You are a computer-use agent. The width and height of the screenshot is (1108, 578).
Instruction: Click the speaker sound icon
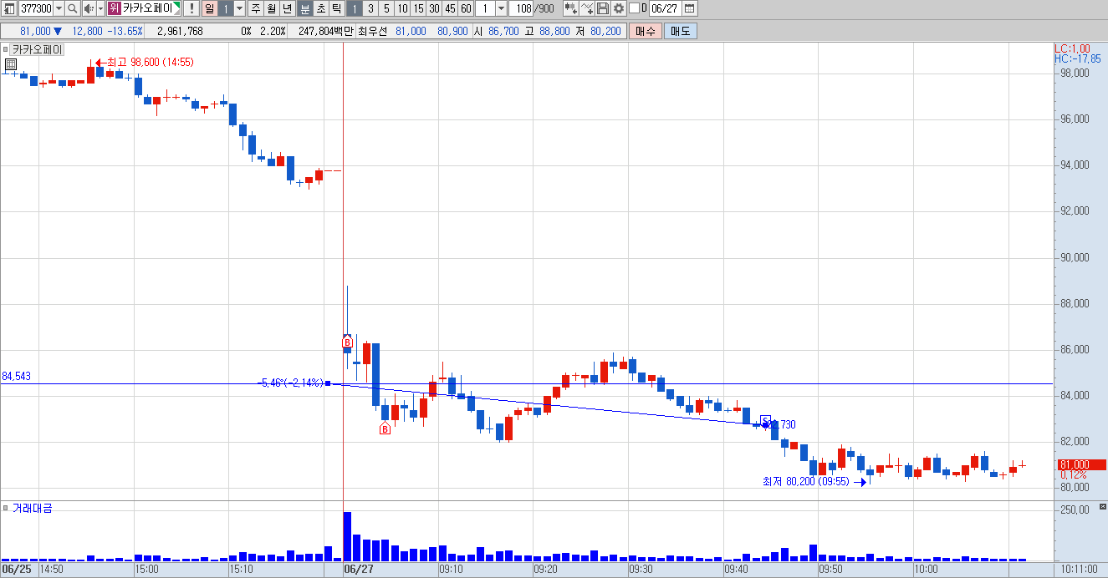tap(89, 8)
